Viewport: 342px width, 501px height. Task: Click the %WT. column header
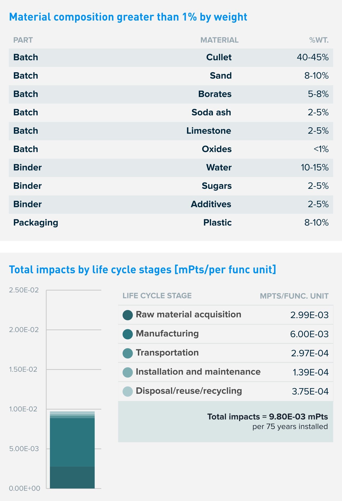click(319, 40)
